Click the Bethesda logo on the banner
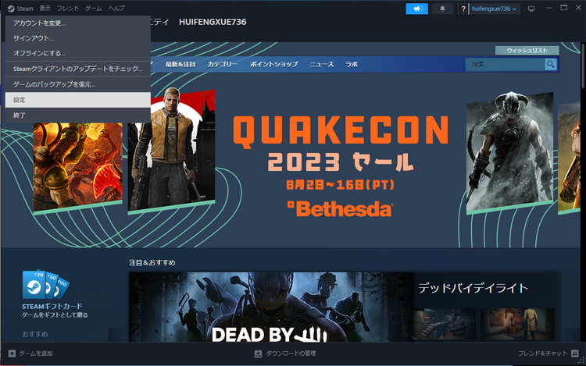Image resolution: width=586 pixels, height=366 pixels. point(340,208)
